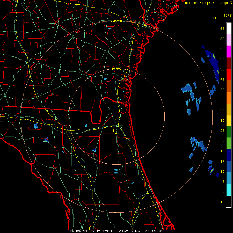The image size is (233, 233).
Task: Click the TH threshold label on the scale
Action: [x=222, y=202]
